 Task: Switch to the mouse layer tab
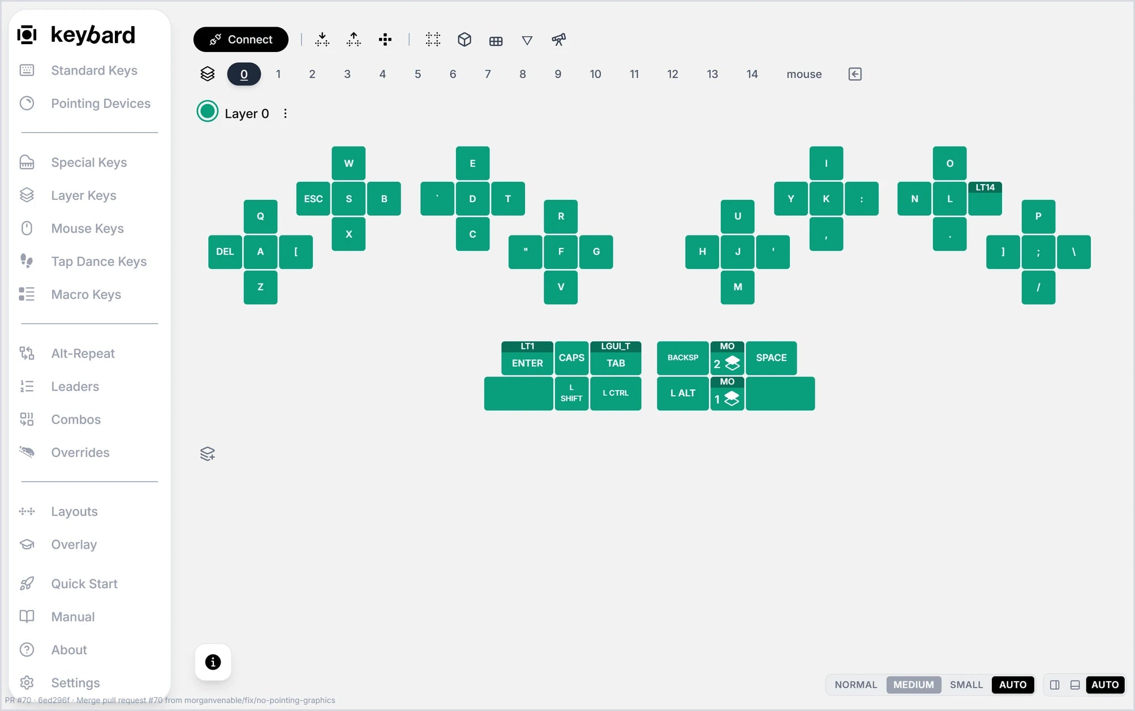804,74
